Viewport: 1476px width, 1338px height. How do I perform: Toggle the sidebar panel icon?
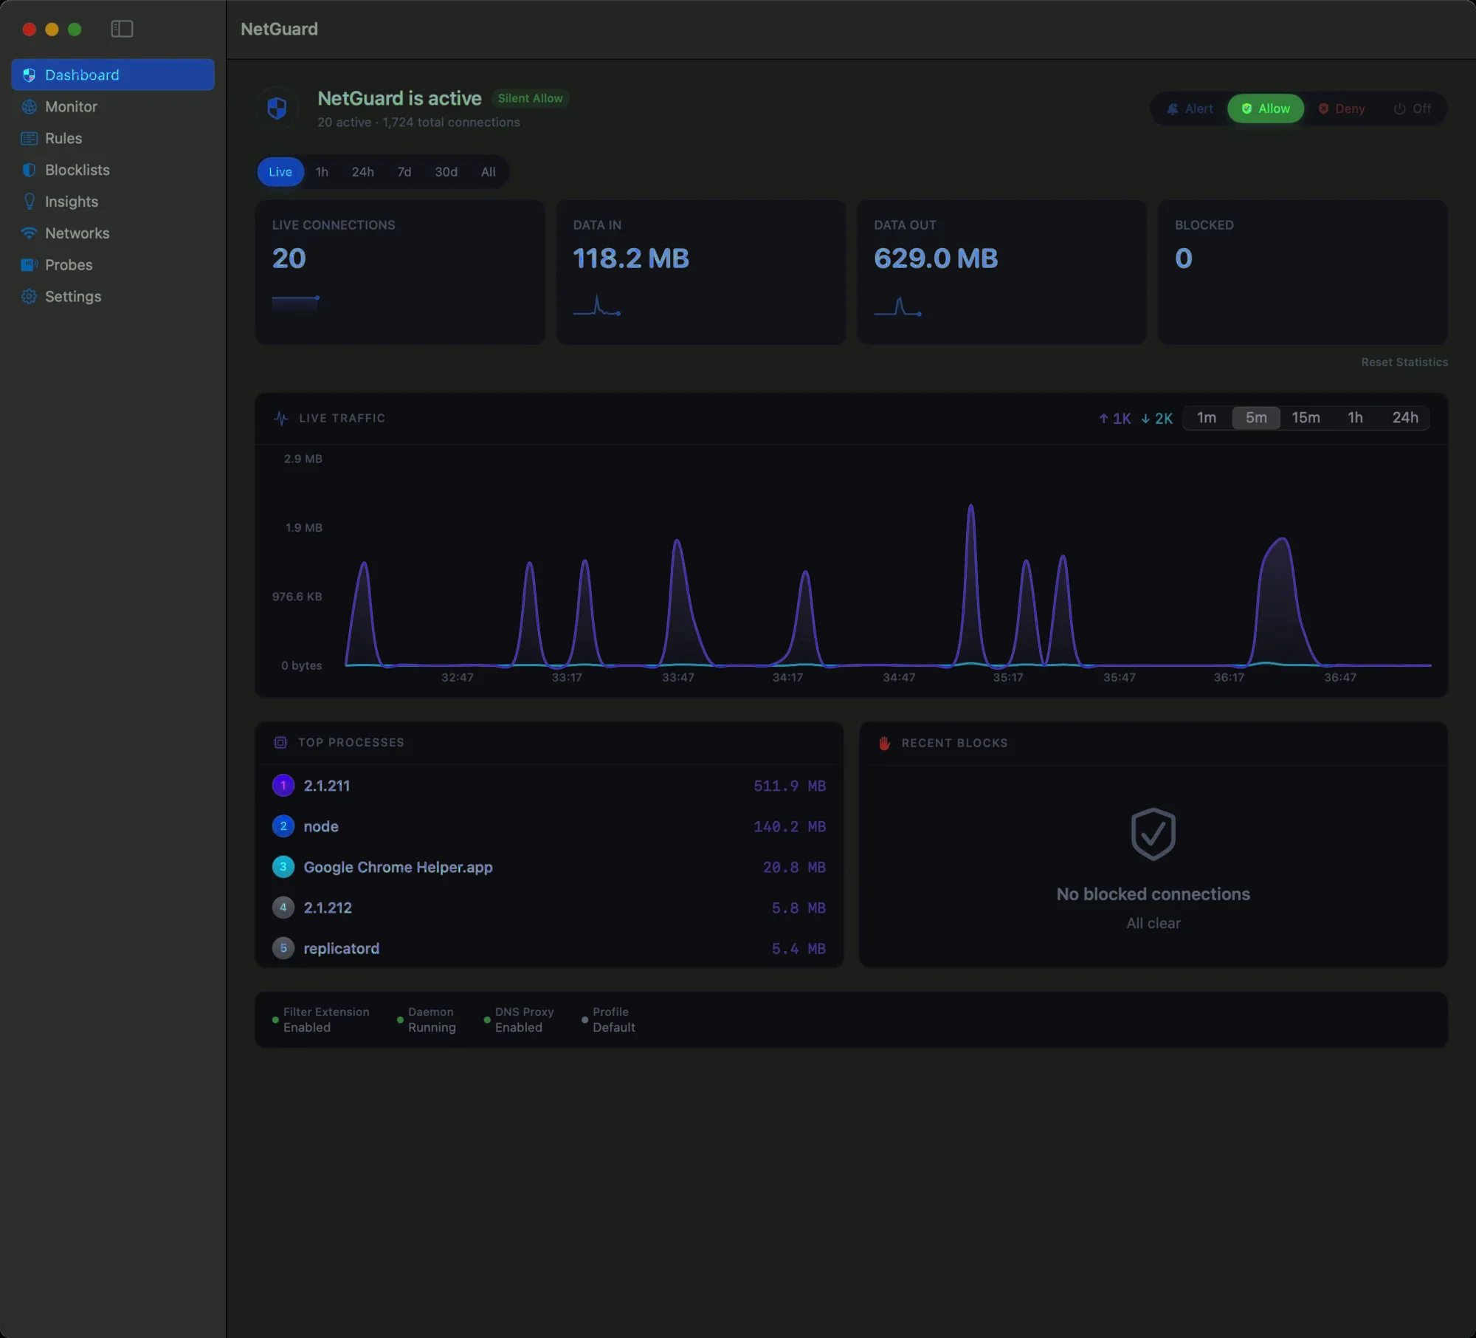(x=122, y=29)
